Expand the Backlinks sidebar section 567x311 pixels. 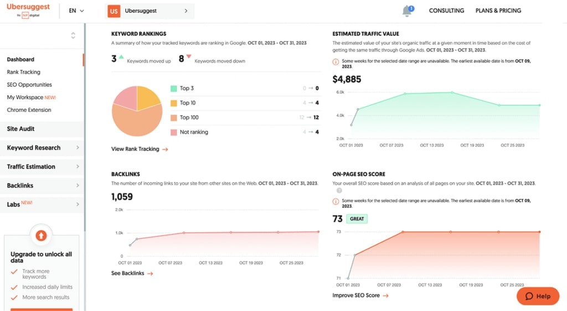tap(42, 185)
